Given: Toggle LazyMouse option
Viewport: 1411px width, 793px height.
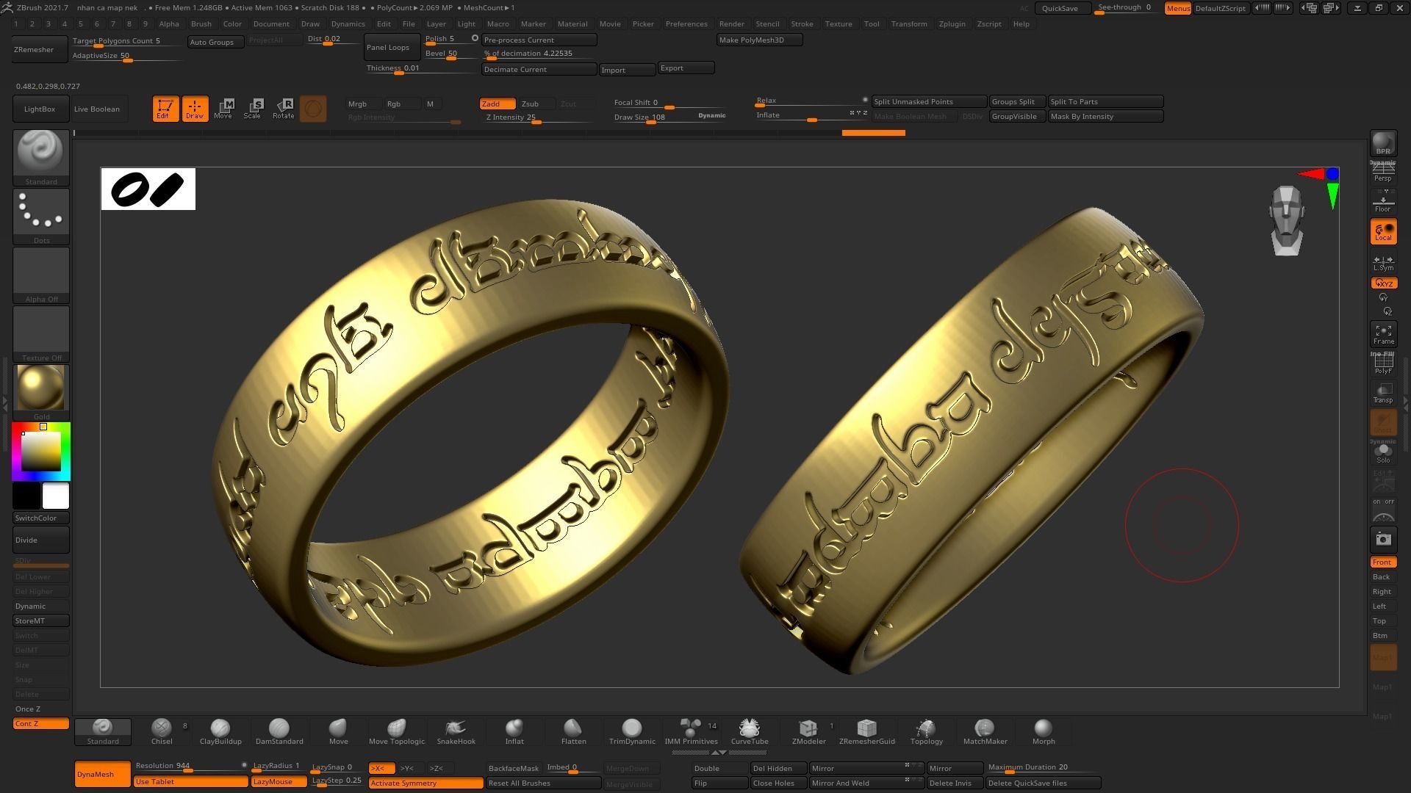Looking at the screenshot, I should pyautogui.click(x=279, y=782).
